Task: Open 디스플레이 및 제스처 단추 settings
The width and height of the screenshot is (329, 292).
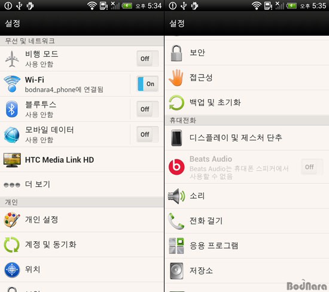Action: pyautogui.click(x=247, y=138)
